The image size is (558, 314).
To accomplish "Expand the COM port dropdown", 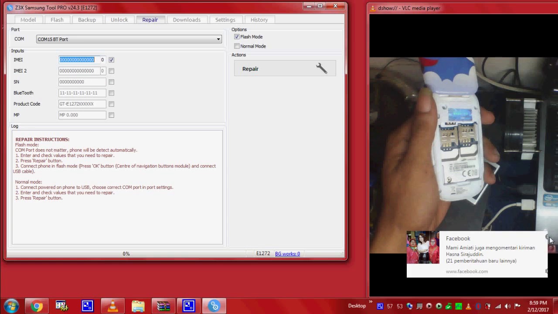I will [218, 39].
